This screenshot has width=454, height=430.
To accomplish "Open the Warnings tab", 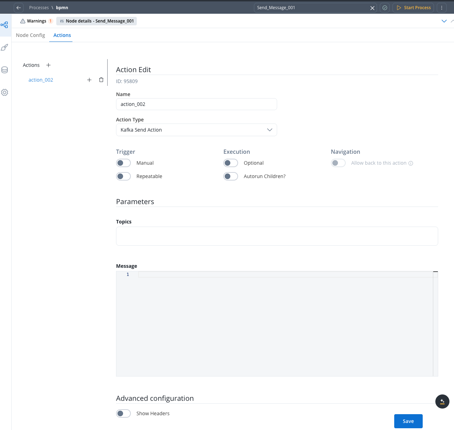I will 36,21.
